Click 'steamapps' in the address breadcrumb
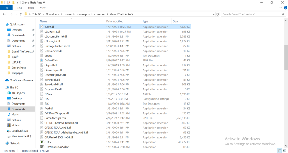Image resolution: width=288 pixels, height=153 pixels. pos(83,14)
